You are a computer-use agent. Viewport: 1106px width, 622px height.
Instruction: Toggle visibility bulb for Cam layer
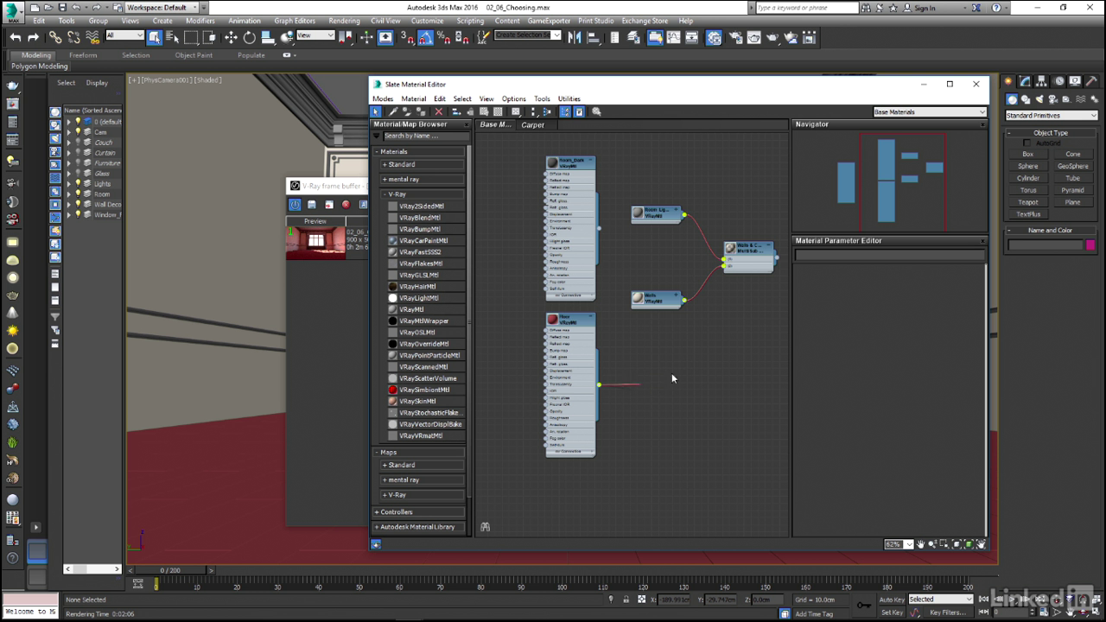pyautogui.click(x=78, y=132)
